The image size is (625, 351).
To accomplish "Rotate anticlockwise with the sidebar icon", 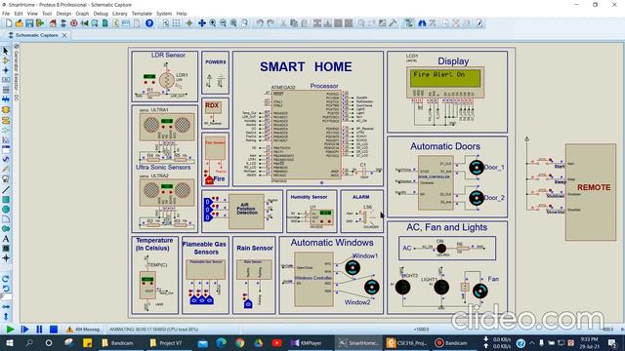I will click(6, 288).
